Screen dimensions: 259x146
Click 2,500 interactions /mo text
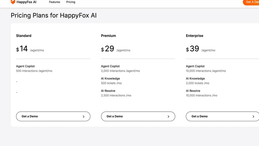pyautogui.click(x=116, y=95)
